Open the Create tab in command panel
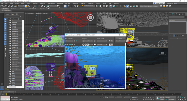 pyautogui.click(x=170, y=14)
